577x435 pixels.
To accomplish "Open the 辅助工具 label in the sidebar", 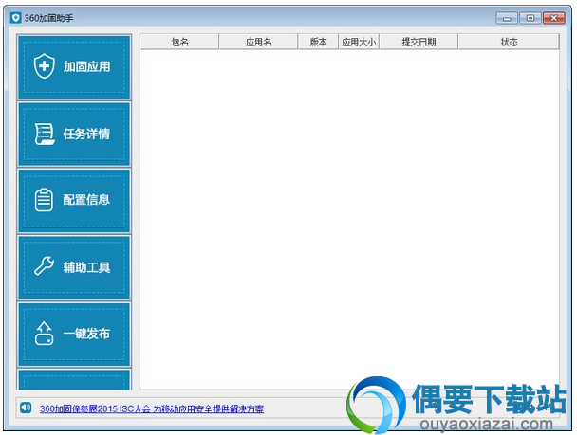I will coord(87,267).
